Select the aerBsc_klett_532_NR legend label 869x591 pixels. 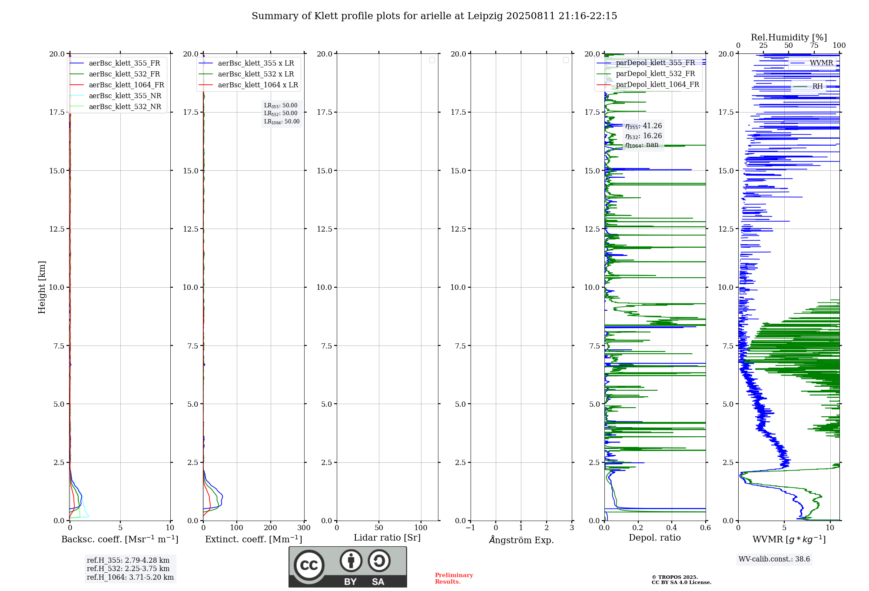click(125, 107)
